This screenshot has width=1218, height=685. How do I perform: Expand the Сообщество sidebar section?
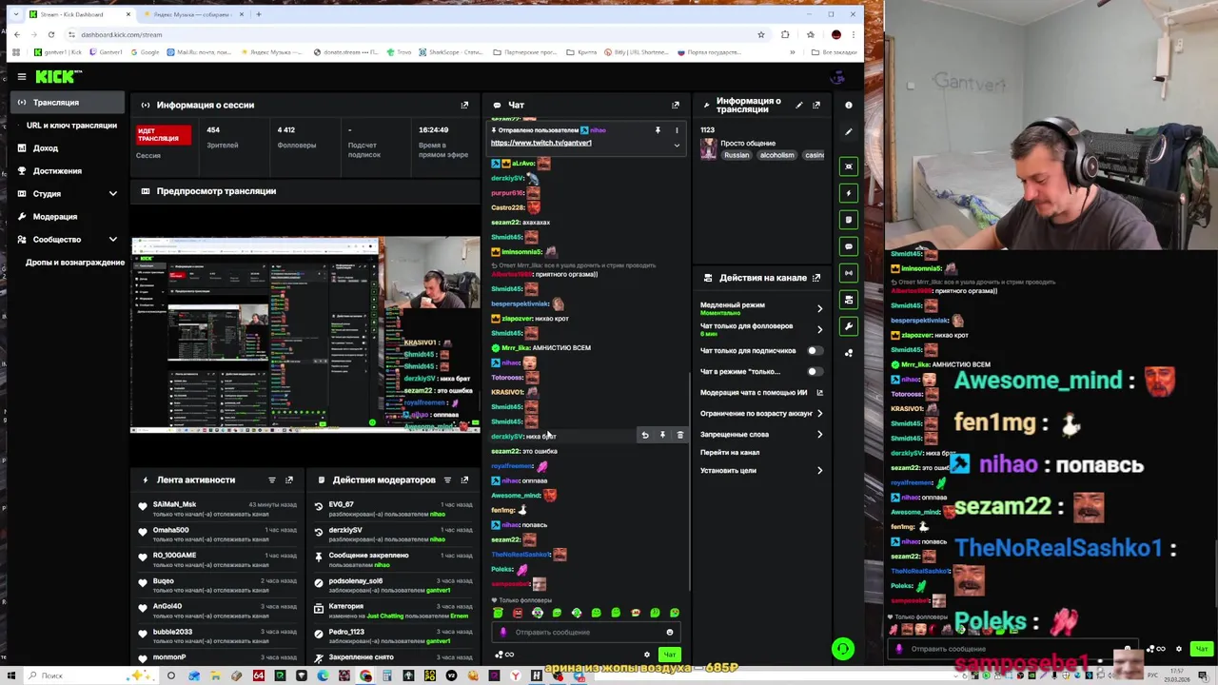click(x=112, y=240)
